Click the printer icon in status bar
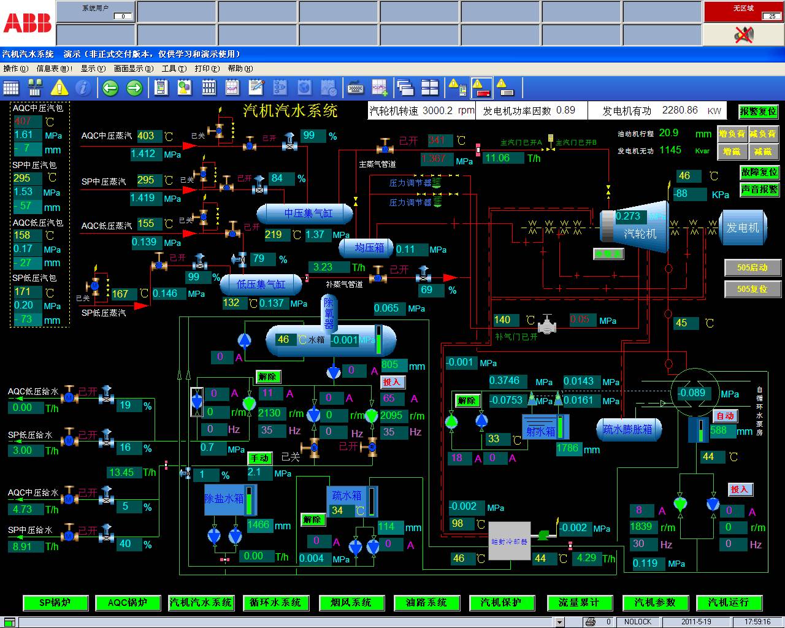 pos(590,622)
